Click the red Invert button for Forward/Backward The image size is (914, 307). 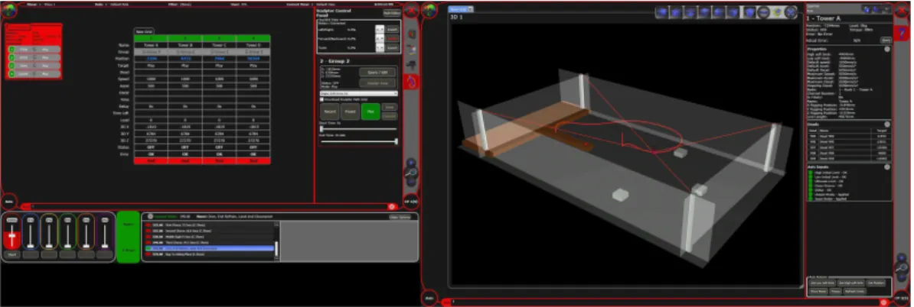click(x=392, y=37)
